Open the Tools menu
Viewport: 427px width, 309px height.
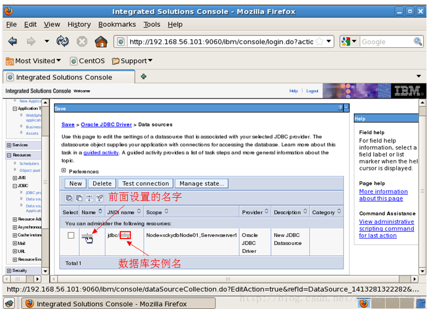coord(152,24)
